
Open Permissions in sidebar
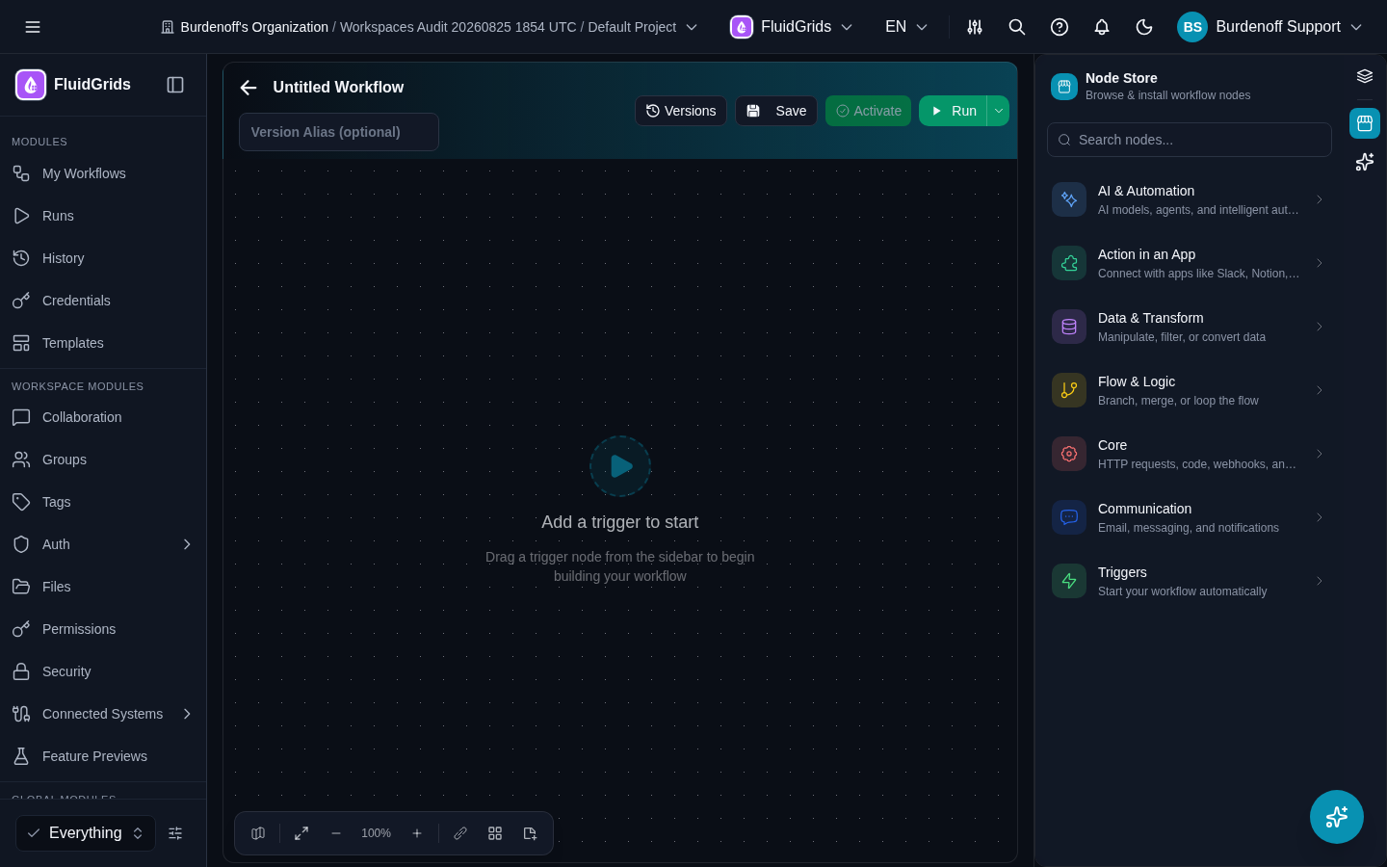click(x=103, y=629)
